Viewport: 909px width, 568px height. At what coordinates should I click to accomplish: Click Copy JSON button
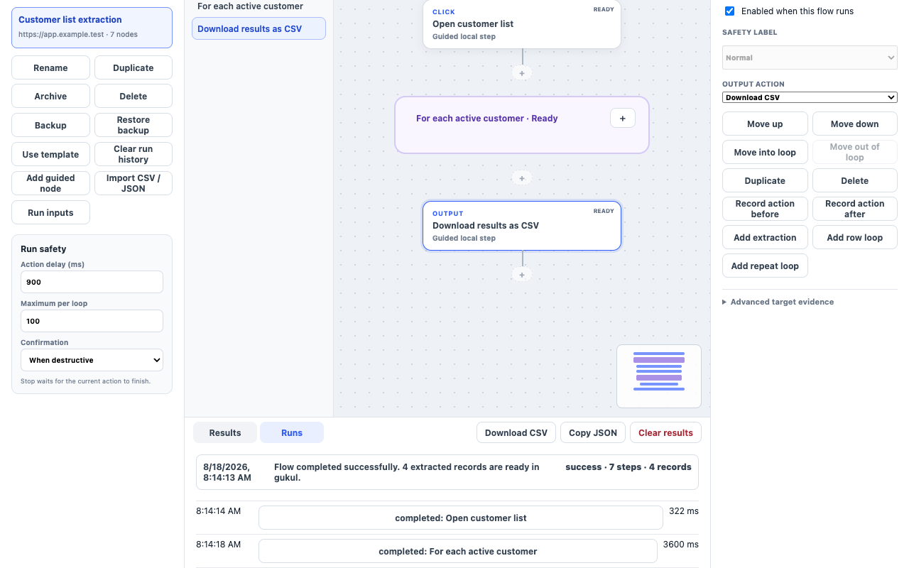pos(593,432)
